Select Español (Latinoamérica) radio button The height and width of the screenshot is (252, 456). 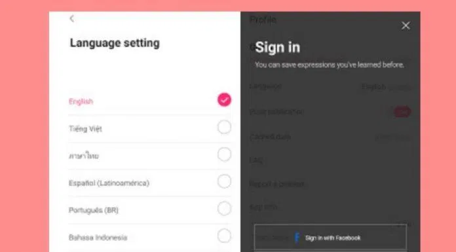pos(224,181)
